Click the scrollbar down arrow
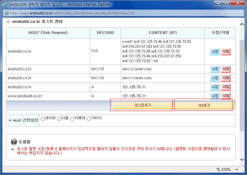 coord(242,159)
